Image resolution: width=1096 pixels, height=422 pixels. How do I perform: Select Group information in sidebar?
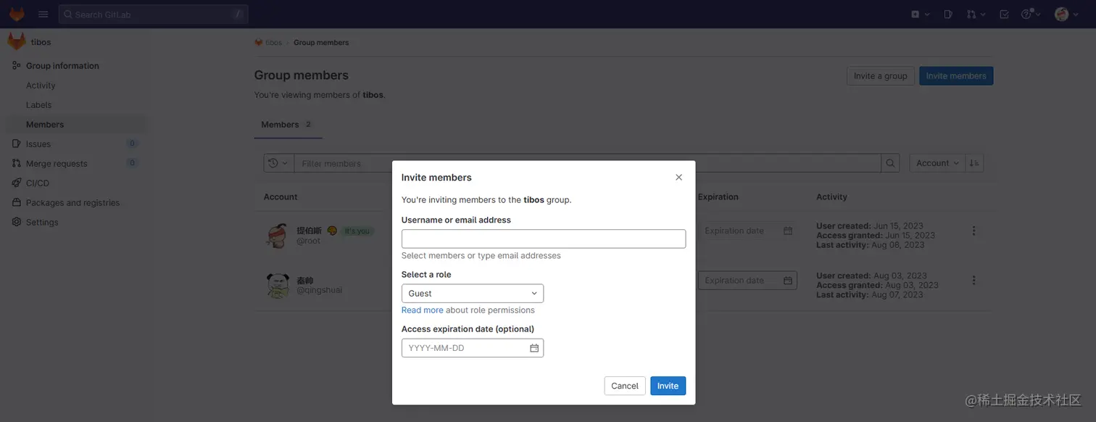(62, 65)
